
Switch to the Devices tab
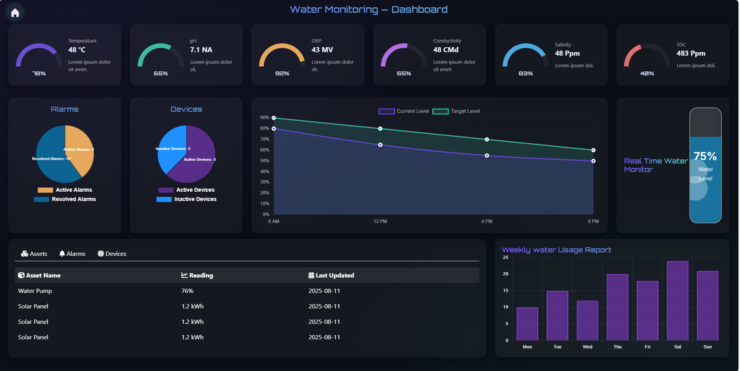[112, 254]
